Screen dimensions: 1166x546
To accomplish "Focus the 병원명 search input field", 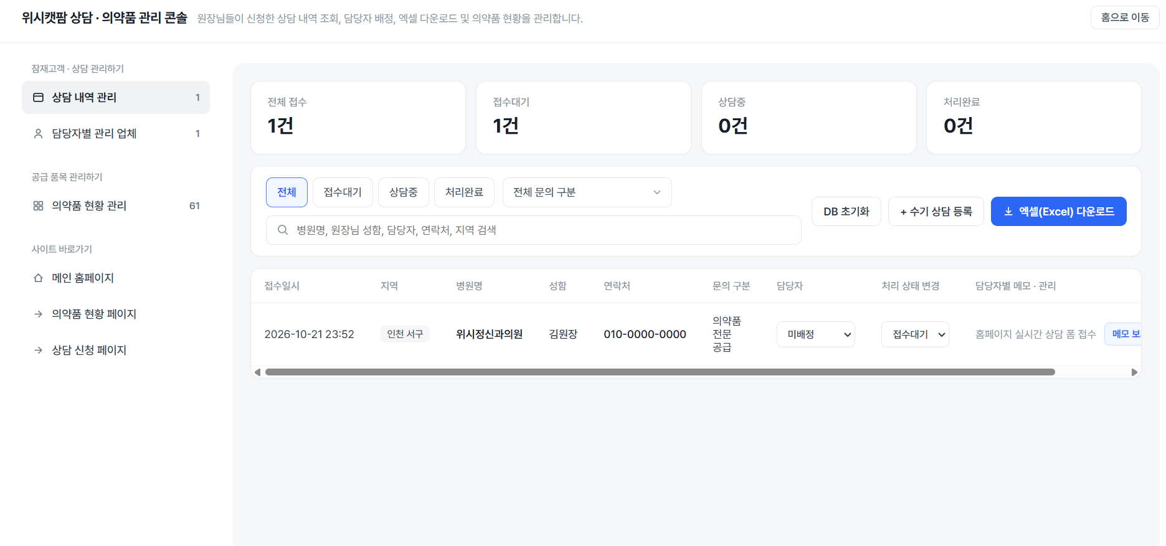I will pyautogui.click(x=533, y=230).
